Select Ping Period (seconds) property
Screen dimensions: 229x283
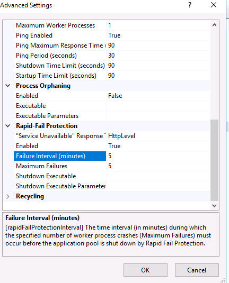(x=60, y=56)
